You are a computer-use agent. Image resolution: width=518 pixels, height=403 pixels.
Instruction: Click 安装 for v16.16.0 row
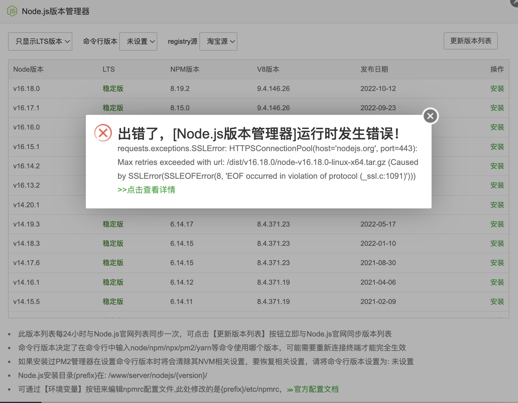point(497,127)
